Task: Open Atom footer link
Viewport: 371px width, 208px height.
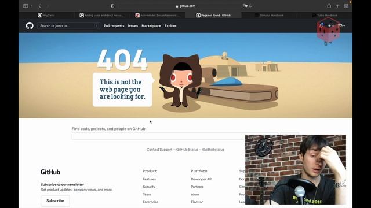Action: pyautogui.click(x=195, y=194)
